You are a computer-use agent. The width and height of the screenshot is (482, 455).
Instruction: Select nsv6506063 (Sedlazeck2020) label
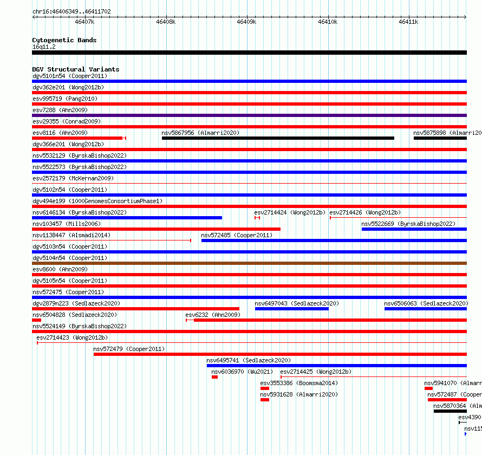coord(426,303)
